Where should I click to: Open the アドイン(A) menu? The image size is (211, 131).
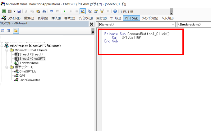click(x=131, y=18)
